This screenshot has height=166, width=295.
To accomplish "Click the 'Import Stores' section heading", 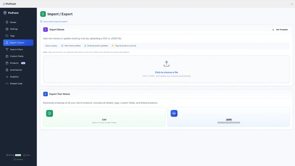I will point(57,30).
